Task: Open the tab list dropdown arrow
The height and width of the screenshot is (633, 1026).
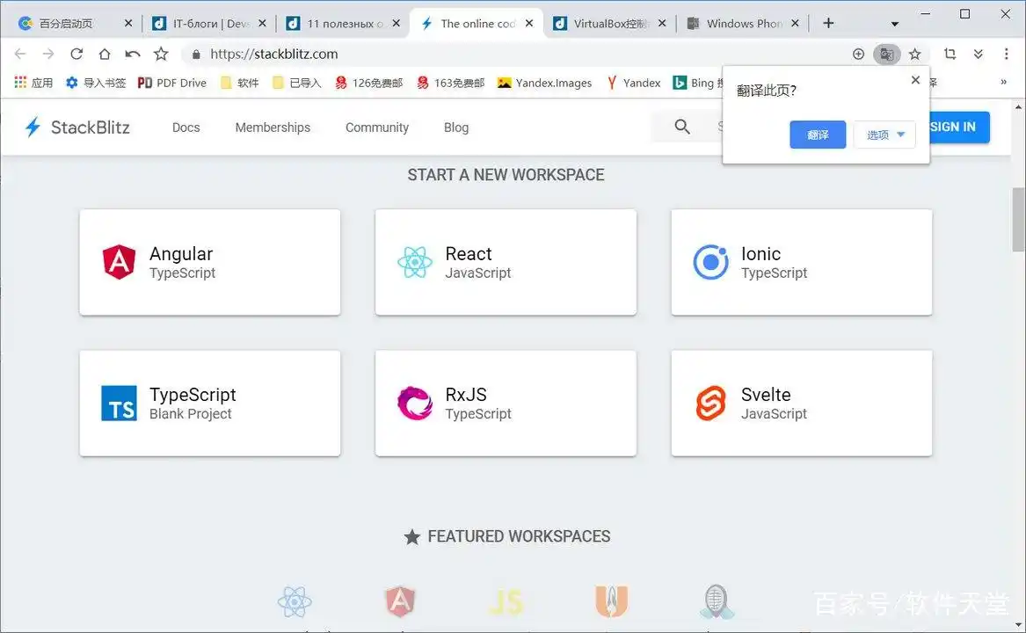Action: tap(895, 24)
